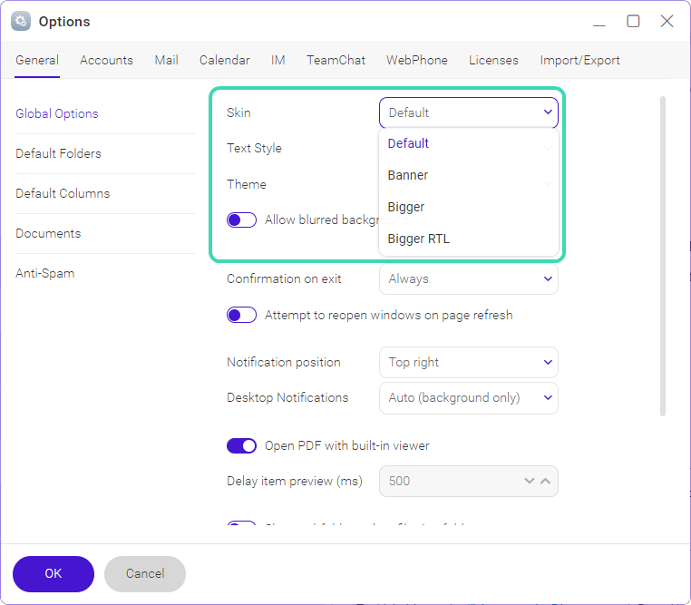
Task: Open the Mail tab
Action: coord(166,60)
